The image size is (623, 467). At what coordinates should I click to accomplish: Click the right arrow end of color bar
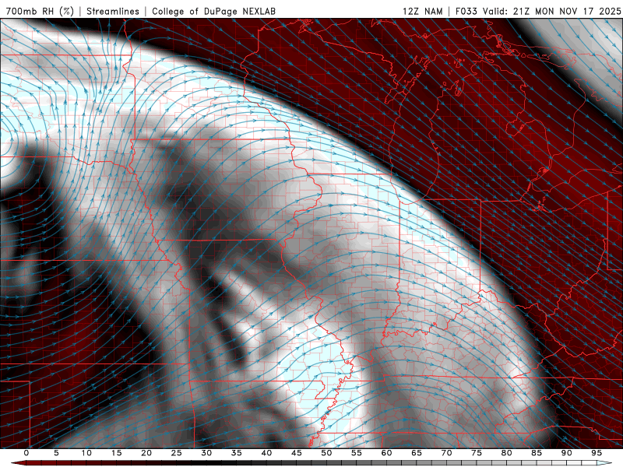pyautogui.click(x=605, y=463)
